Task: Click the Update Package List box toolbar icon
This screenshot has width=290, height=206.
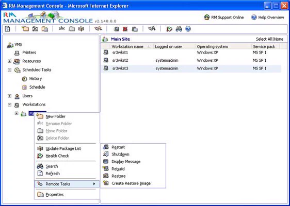Action: point(81,29)
